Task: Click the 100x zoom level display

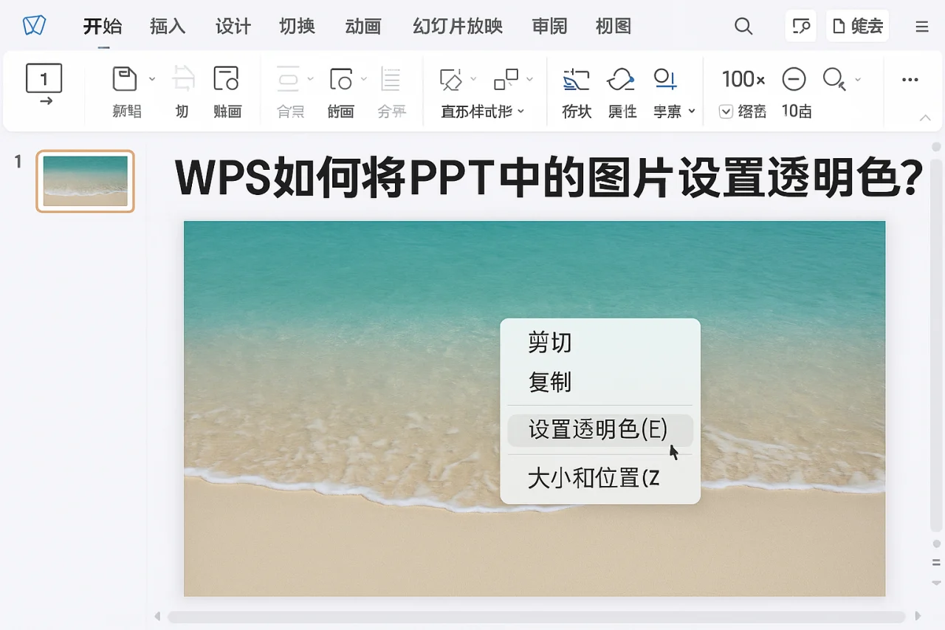Action: 742,79
